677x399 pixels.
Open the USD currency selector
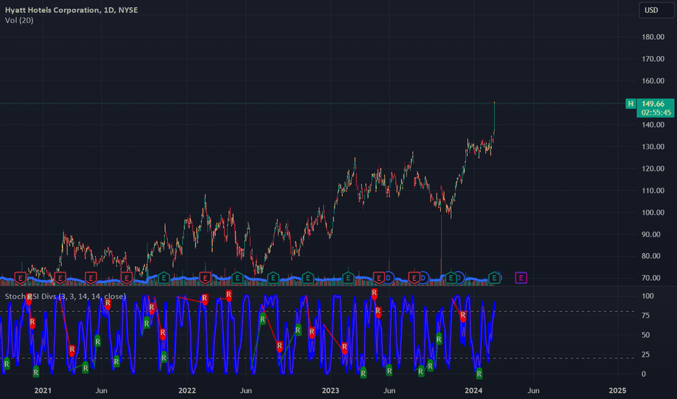656,10
